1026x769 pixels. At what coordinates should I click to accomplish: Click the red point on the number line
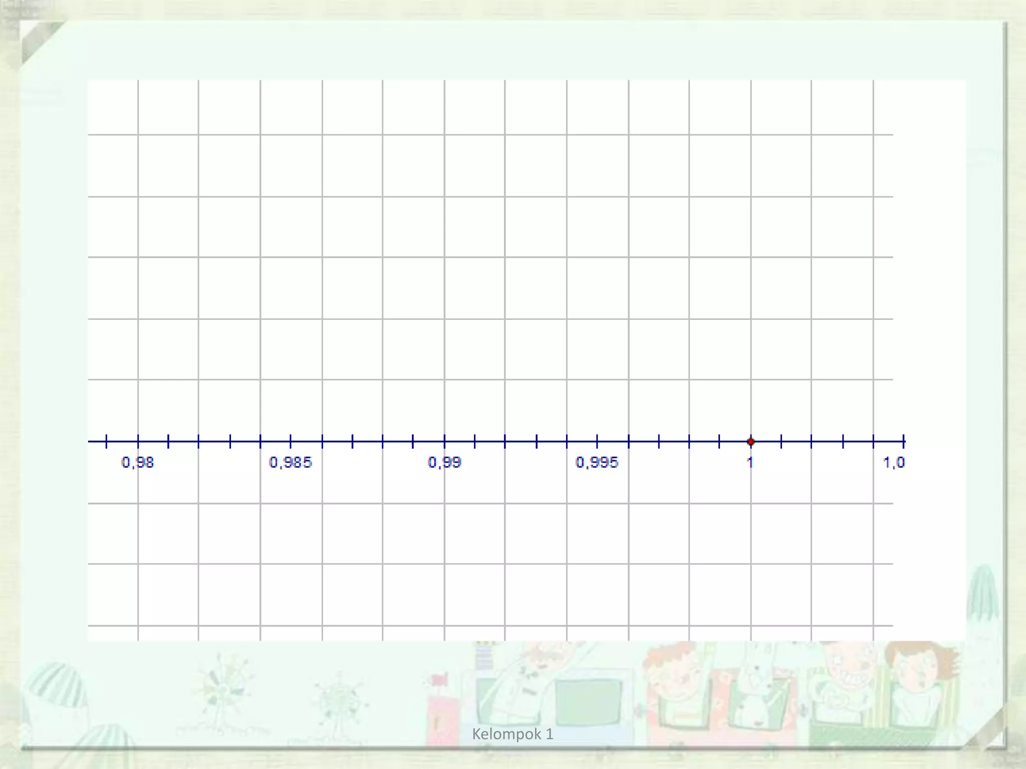click(750, 442)
